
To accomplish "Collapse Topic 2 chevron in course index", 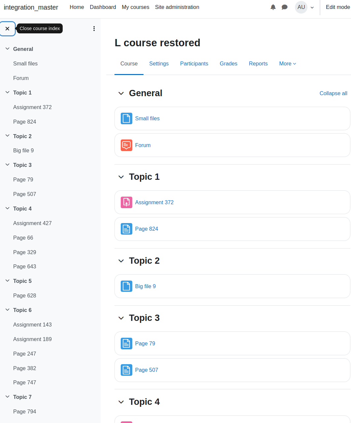I will point(7,136).
